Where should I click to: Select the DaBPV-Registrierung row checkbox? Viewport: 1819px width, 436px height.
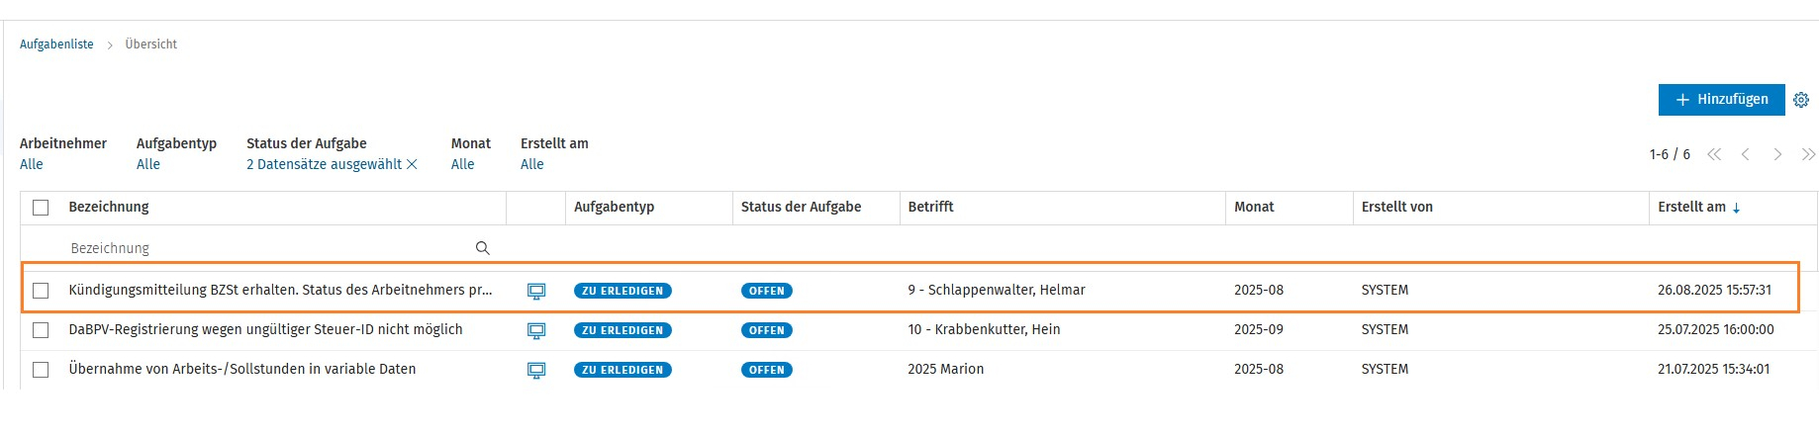[41, 330]
